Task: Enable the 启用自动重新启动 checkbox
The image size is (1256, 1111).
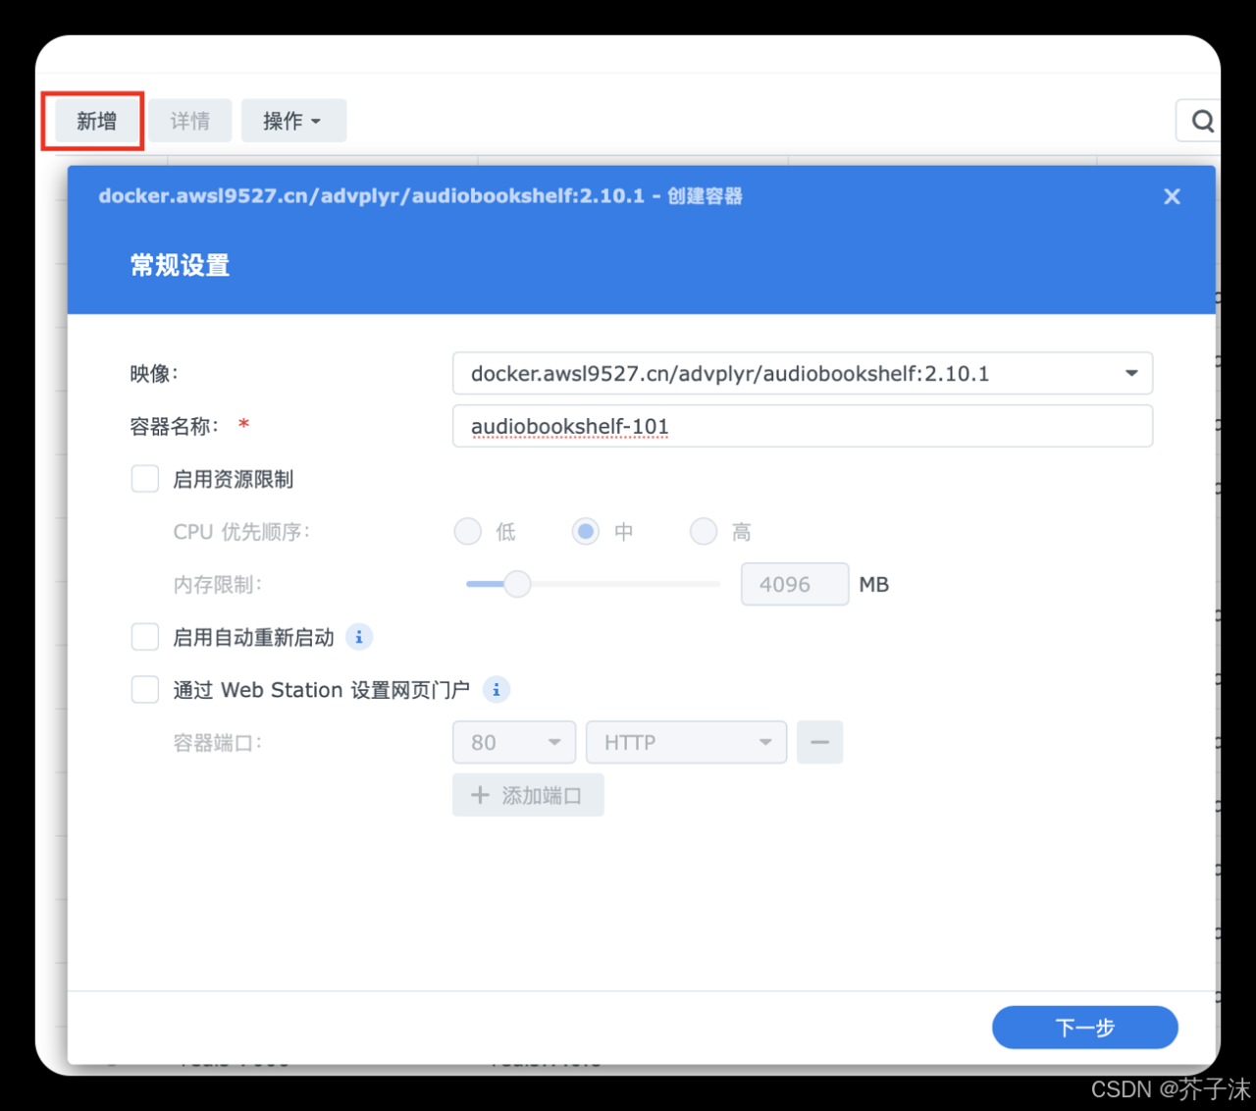Action: click(x=144, y=636)
